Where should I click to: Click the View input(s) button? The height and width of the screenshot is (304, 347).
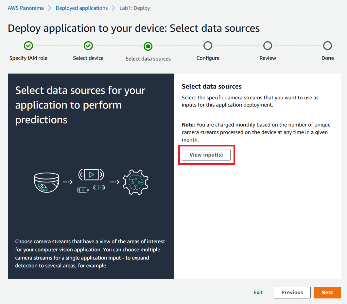[x=206, y=155]
